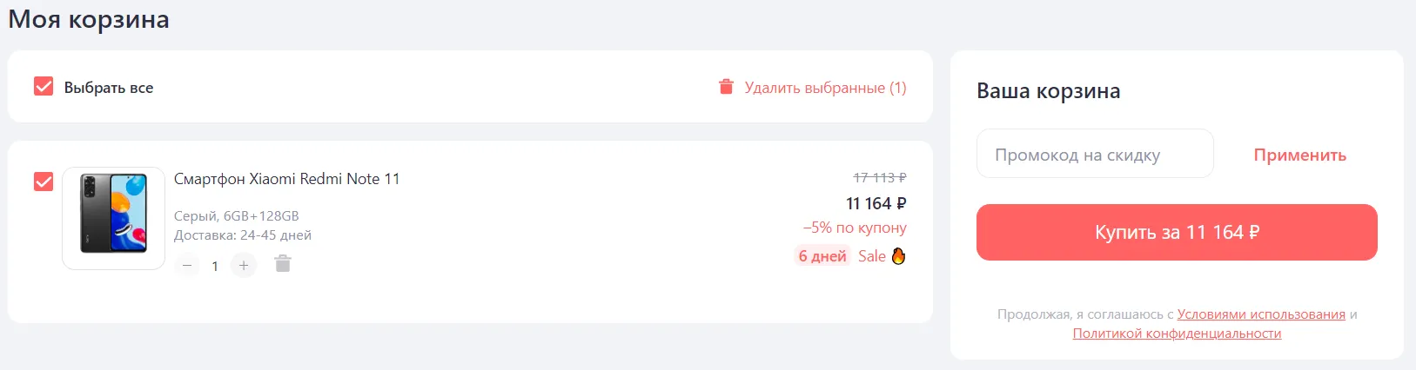This screenshot has width=1416, height=370.
Task: Click the "Sale" label next to the fire icon
Action: [871, 256]
